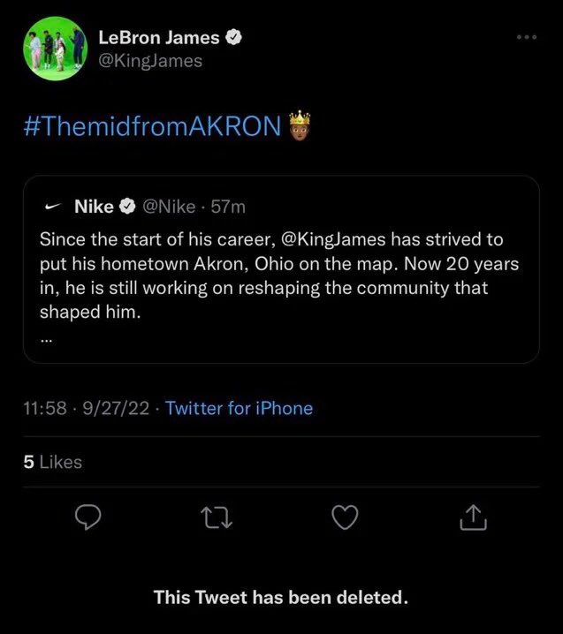Open the @KingJames handle under the name

(150, 61)
